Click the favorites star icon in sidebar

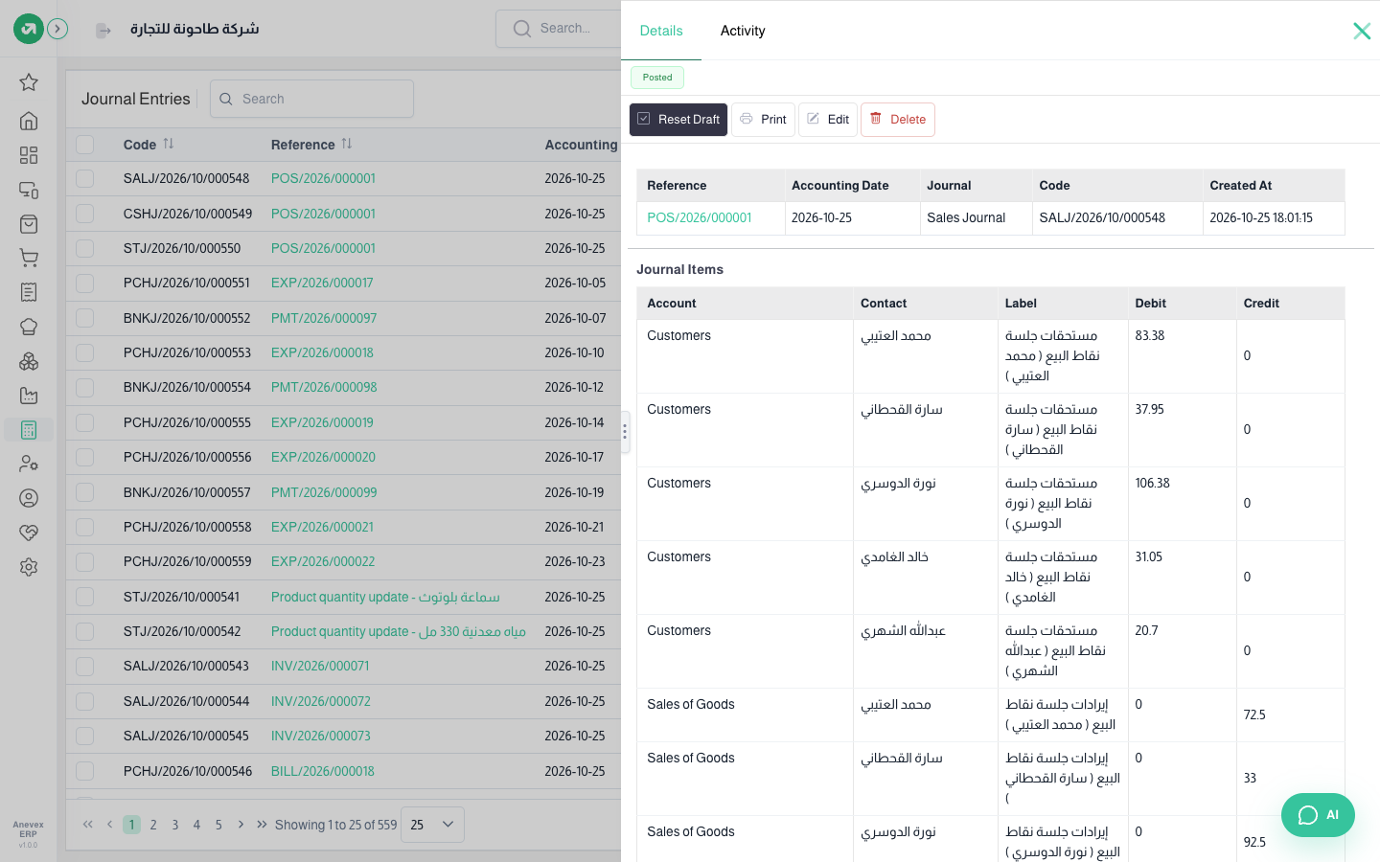[29, 82]
